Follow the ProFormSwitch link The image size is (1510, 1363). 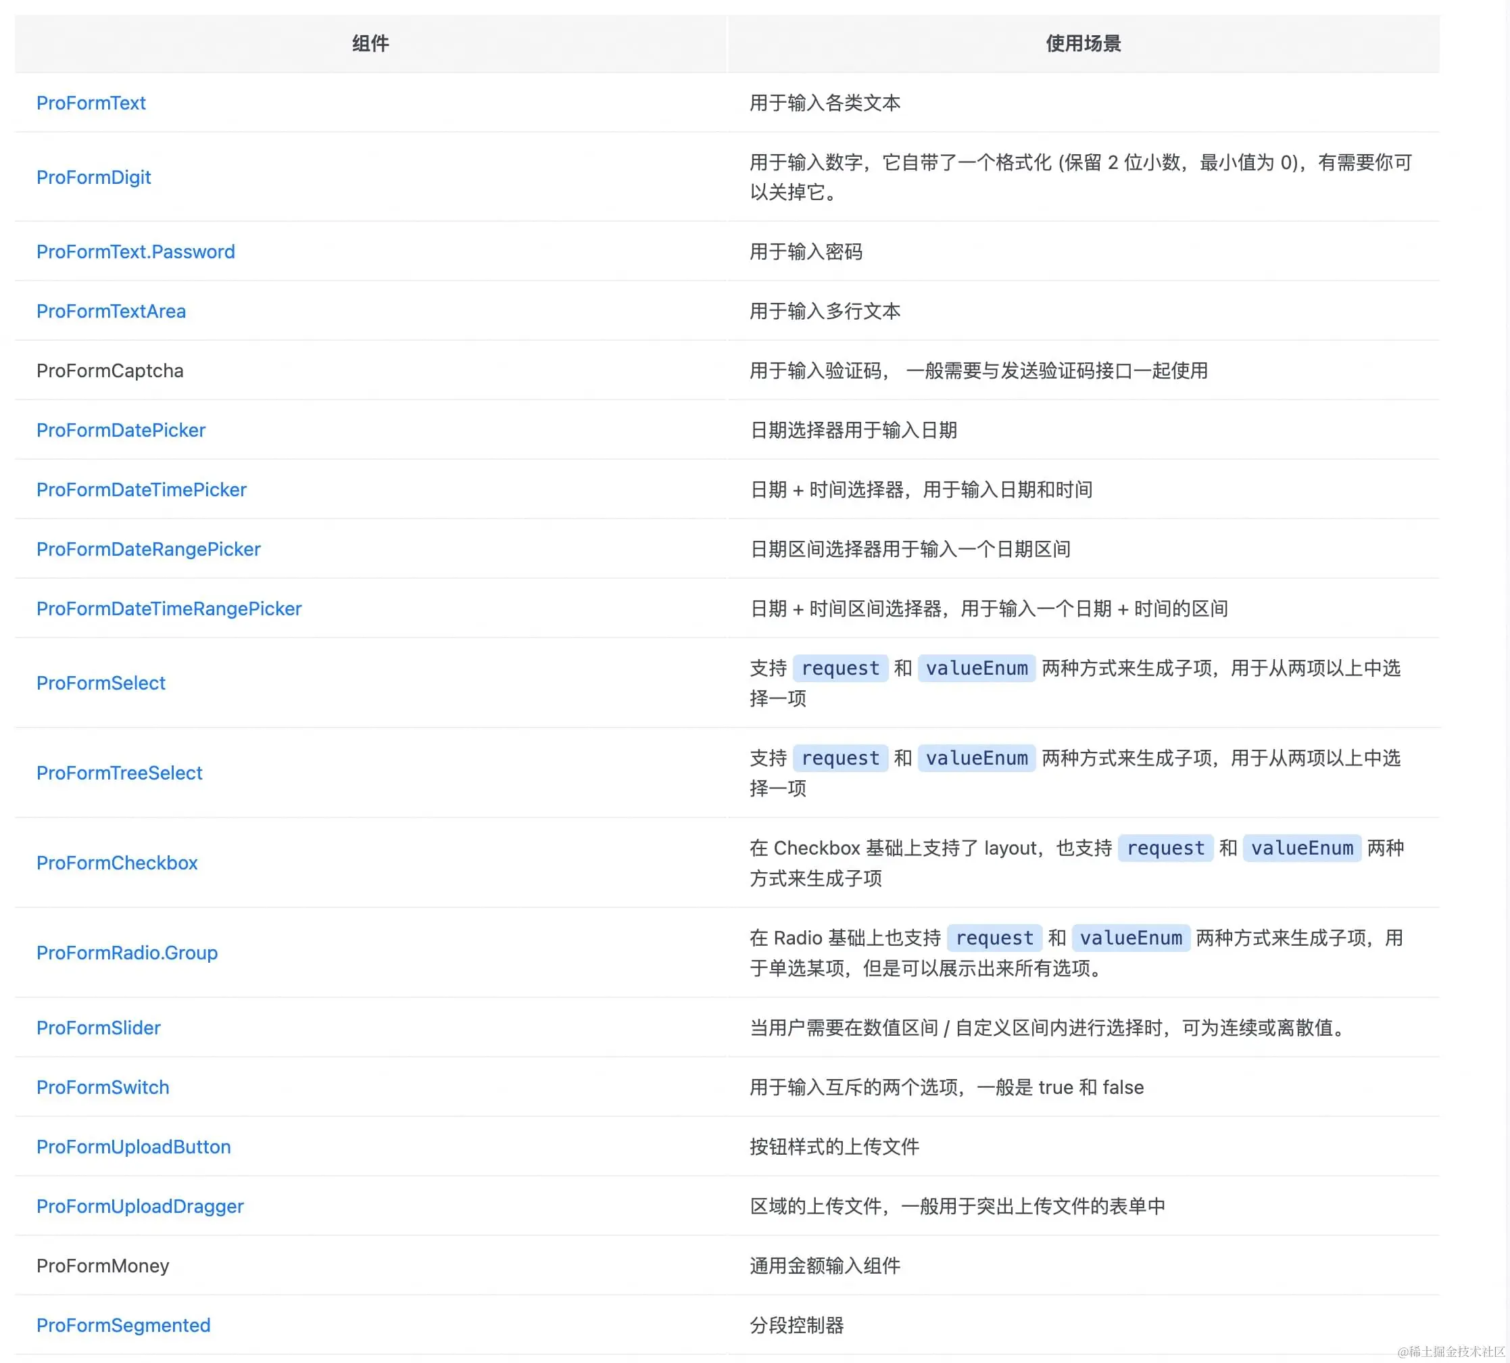103,1086
